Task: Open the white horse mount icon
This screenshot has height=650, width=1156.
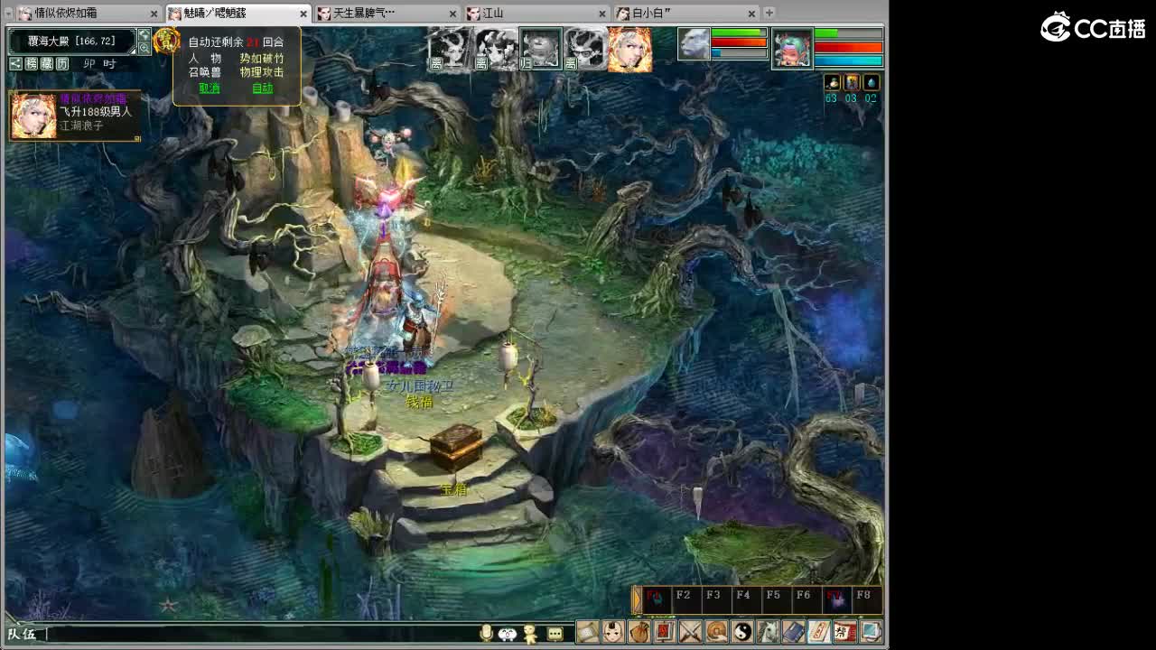Action: (x=768, y=632)
